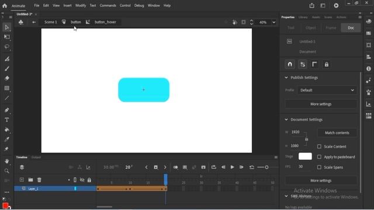The width and height of the screenshot is (374, 210).
Task: Select the Layer_1 layer row
Action: tap(56, 188)
